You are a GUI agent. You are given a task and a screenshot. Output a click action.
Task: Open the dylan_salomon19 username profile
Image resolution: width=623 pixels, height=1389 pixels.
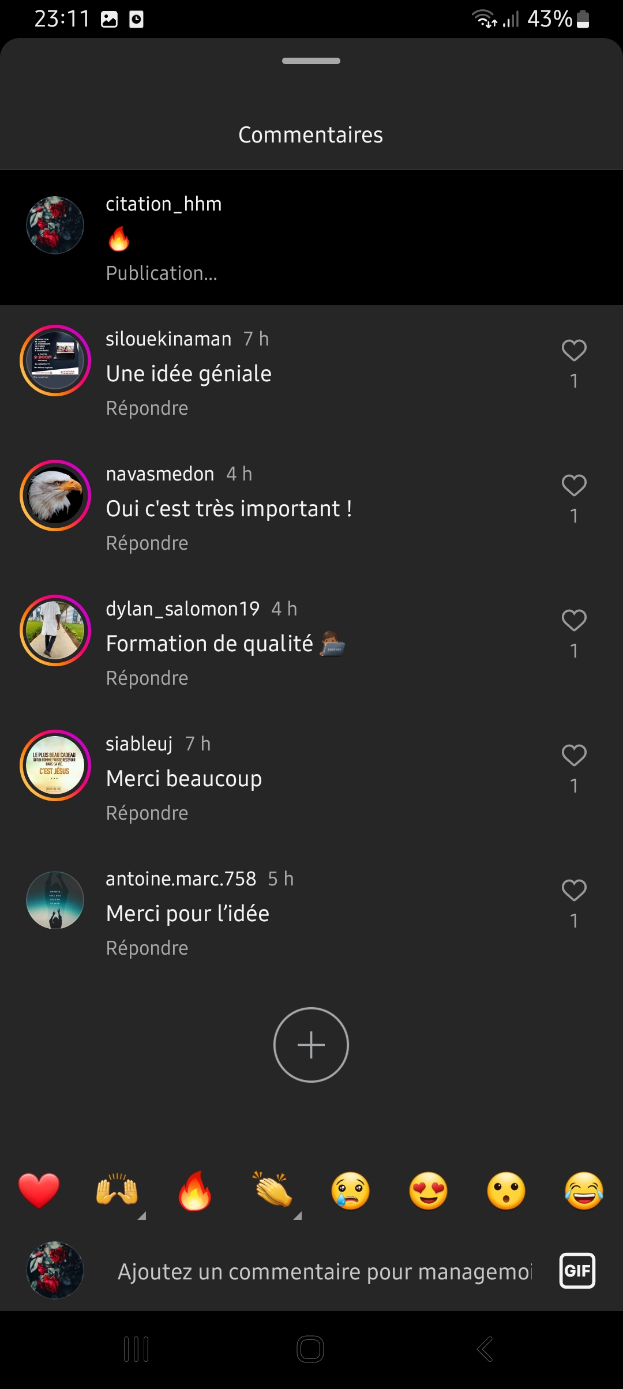point(182,609)
